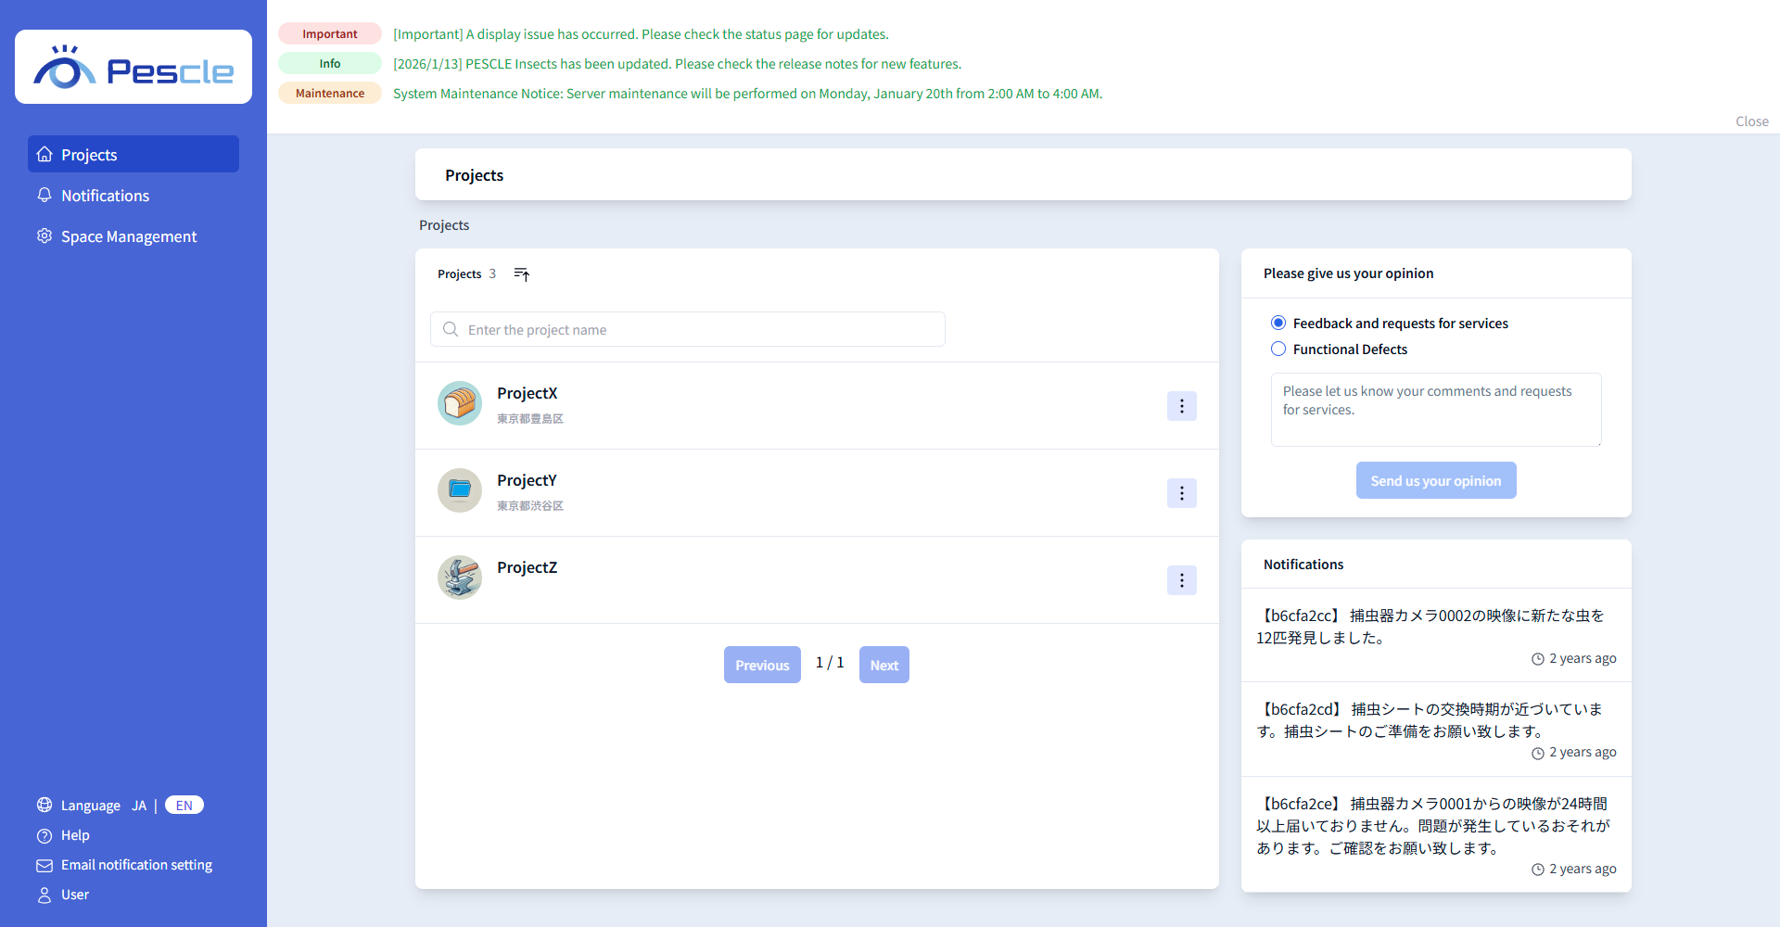
Task: Select the Functional Defects radio button
Action: click(1278, 349)
